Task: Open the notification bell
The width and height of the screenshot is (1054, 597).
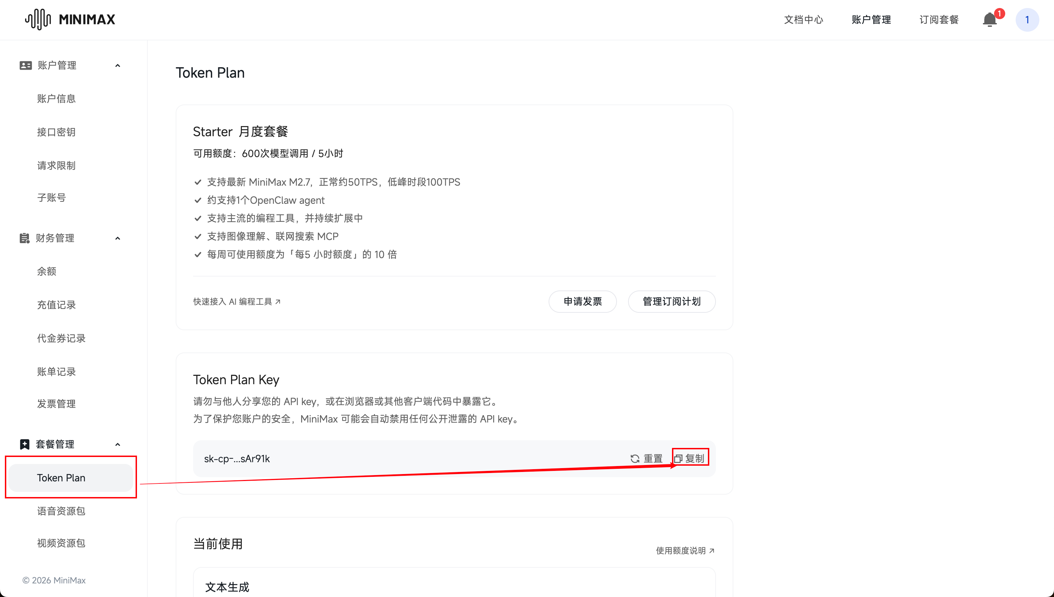Action: point(990,20)
